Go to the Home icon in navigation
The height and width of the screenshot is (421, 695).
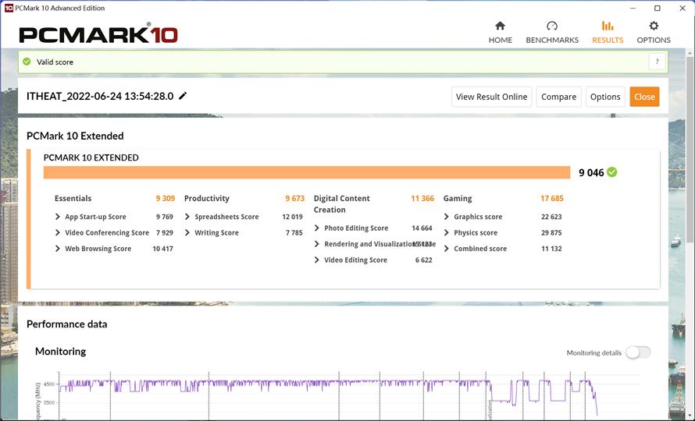pos(500,26)
